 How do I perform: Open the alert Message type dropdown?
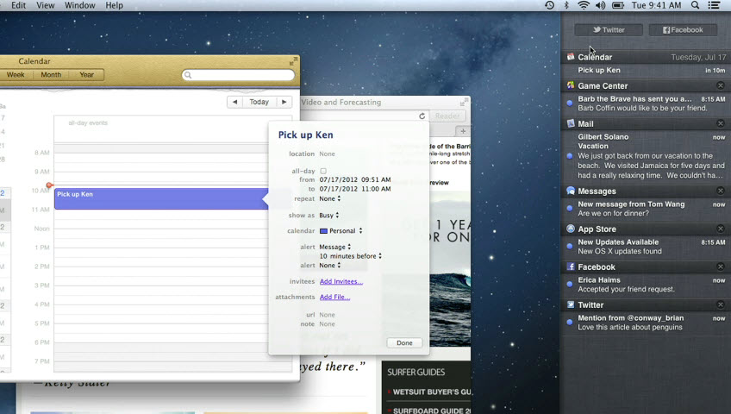pyautogui.click(x=335, y=247)
